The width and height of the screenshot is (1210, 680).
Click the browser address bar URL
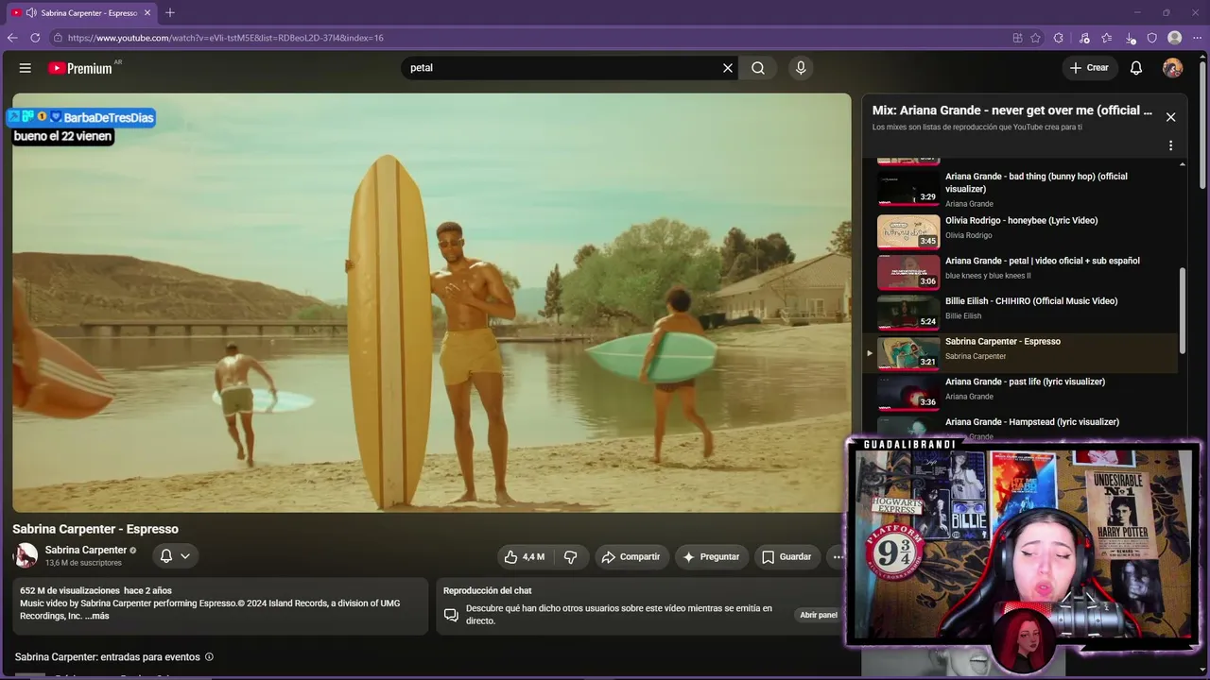(225, 38)
